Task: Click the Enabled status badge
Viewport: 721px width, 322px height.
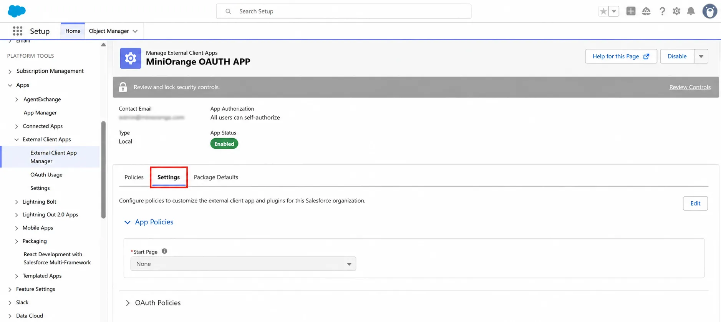Action: pyautogui.click(x=224, y=144)
